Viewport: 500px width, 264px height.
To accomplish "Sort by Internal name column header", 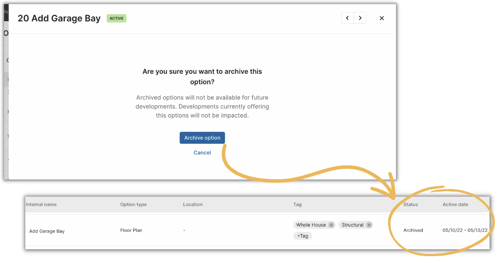I will [41, 204].
